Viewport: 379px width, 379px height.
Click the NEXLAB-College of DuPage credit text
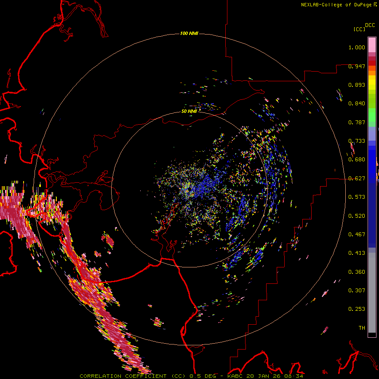[x=336, y=5]
